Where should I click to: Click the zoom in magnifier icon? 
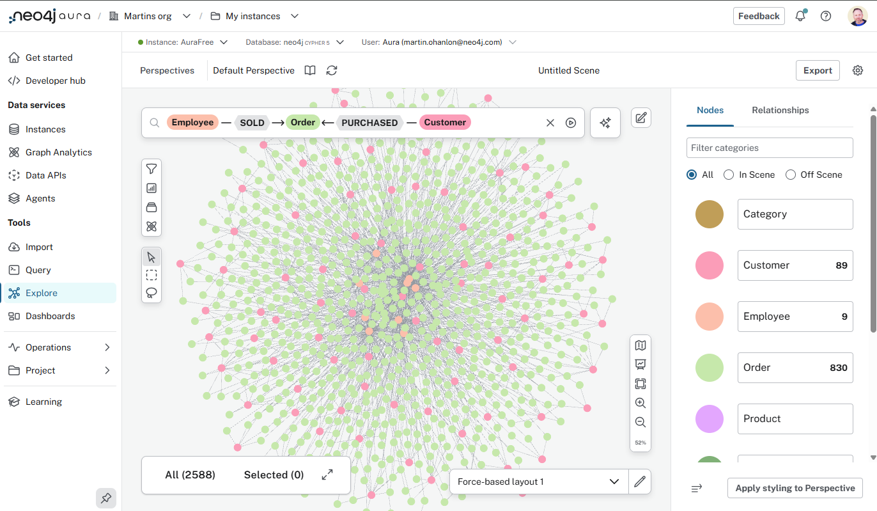tap(640, 403)
